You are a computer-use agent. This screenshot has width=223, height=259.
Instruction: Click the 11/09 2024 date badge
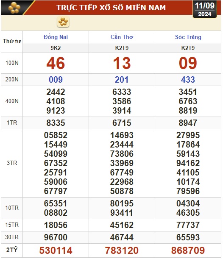[205, 9]
